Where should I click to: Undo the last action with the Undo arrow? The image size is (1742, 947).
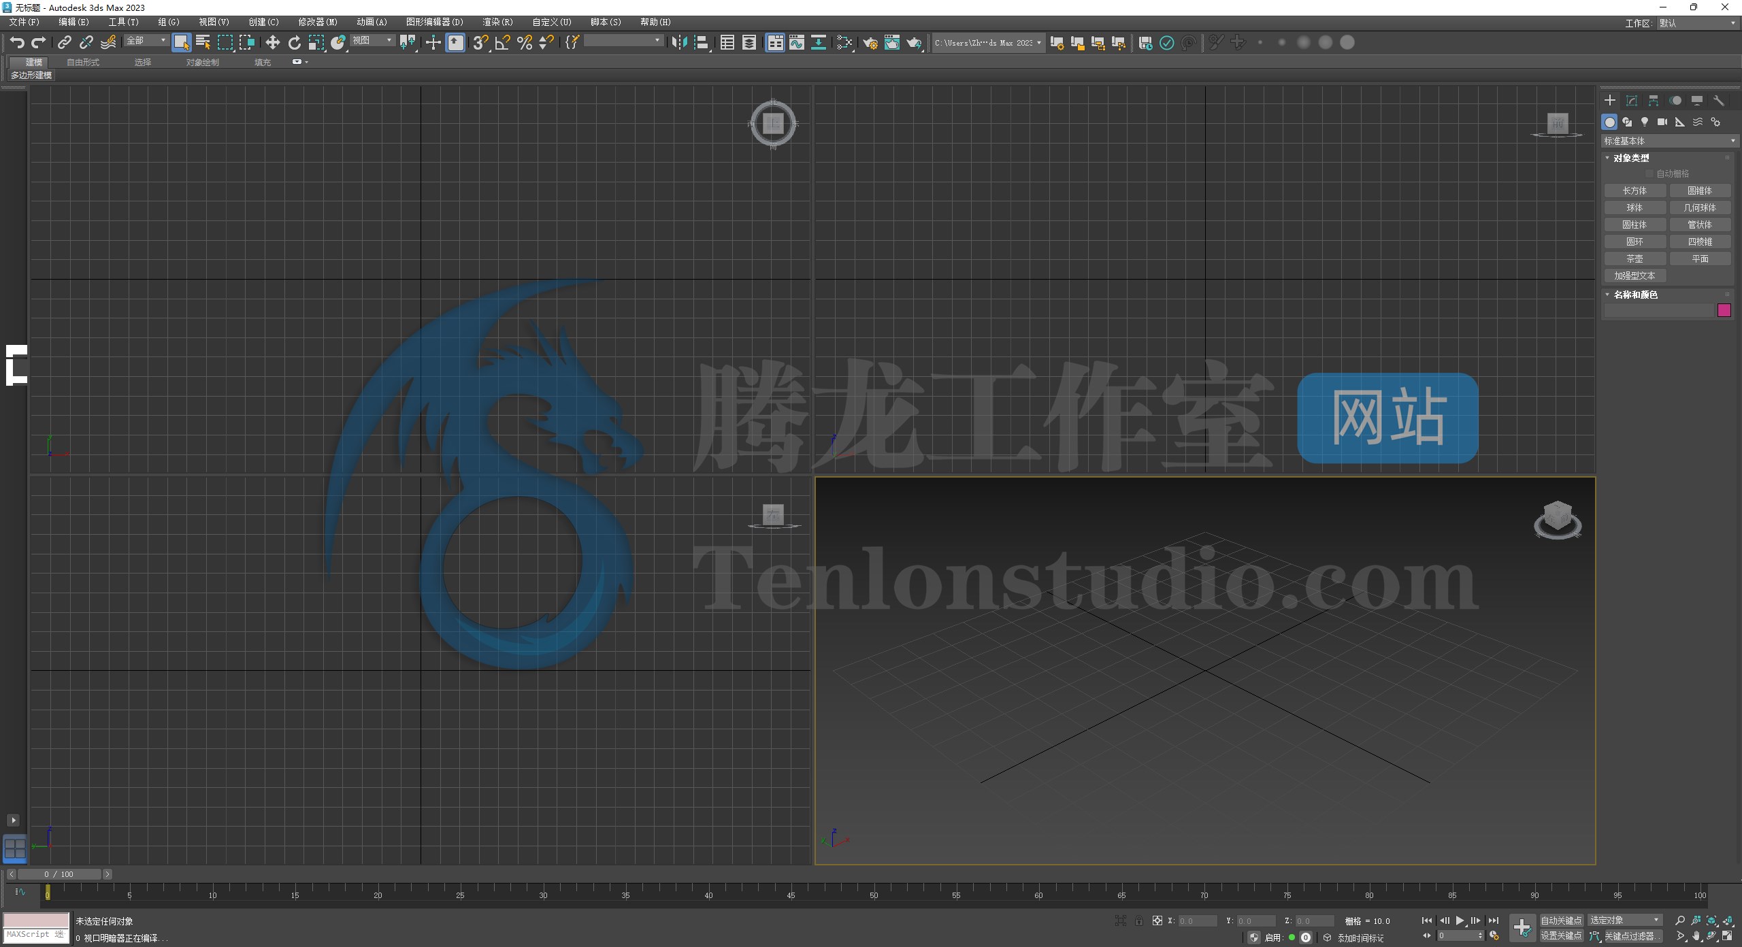[x=17, y=43]
